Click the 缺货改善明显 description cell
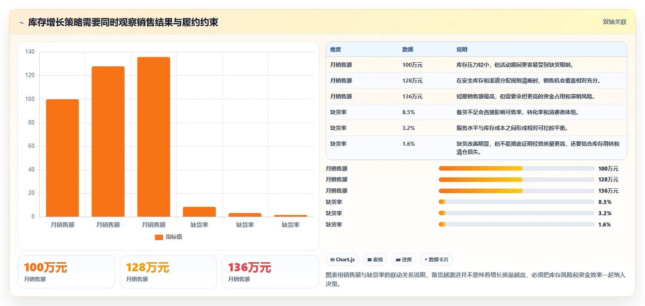The height and width of the screenshot is (306, 645). pos(538,148)
